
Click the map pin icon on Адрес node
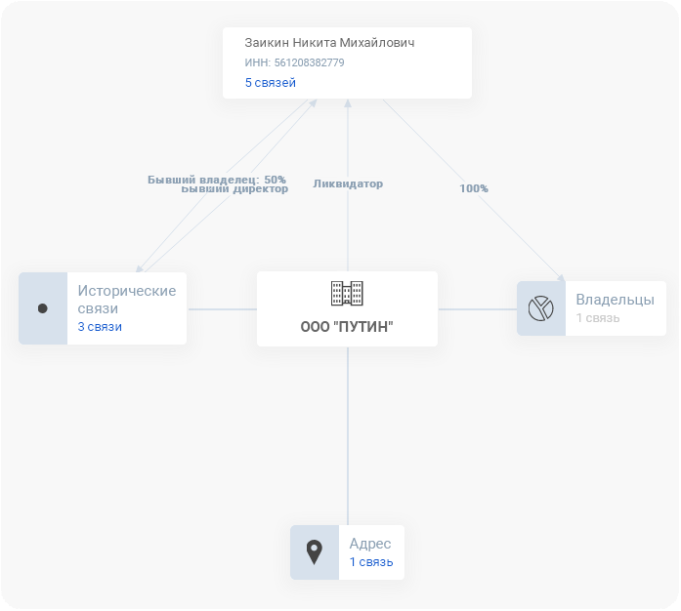[x=315, y=552]
